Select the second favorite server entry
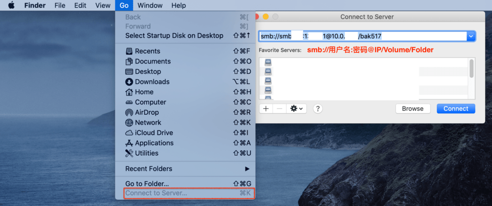This screenshot has height=206, width=492. [x=364, y=72]
